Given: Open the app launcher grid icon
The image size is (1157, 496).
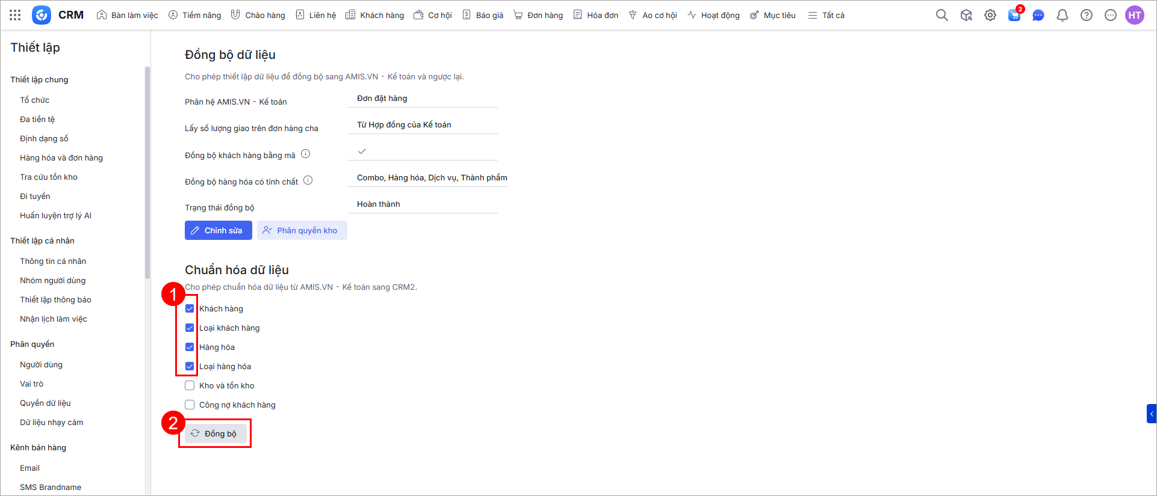Looking at the screenshot, I should tap(15, 15).
